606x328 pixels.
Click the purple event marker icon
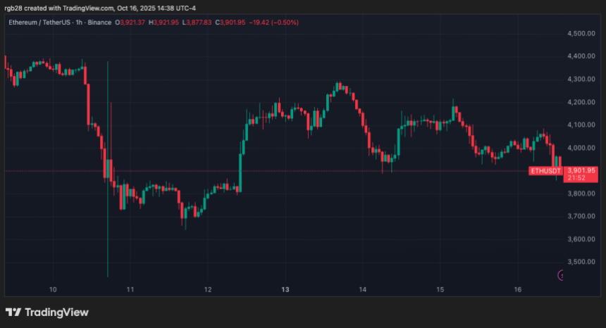coord(562,275)
